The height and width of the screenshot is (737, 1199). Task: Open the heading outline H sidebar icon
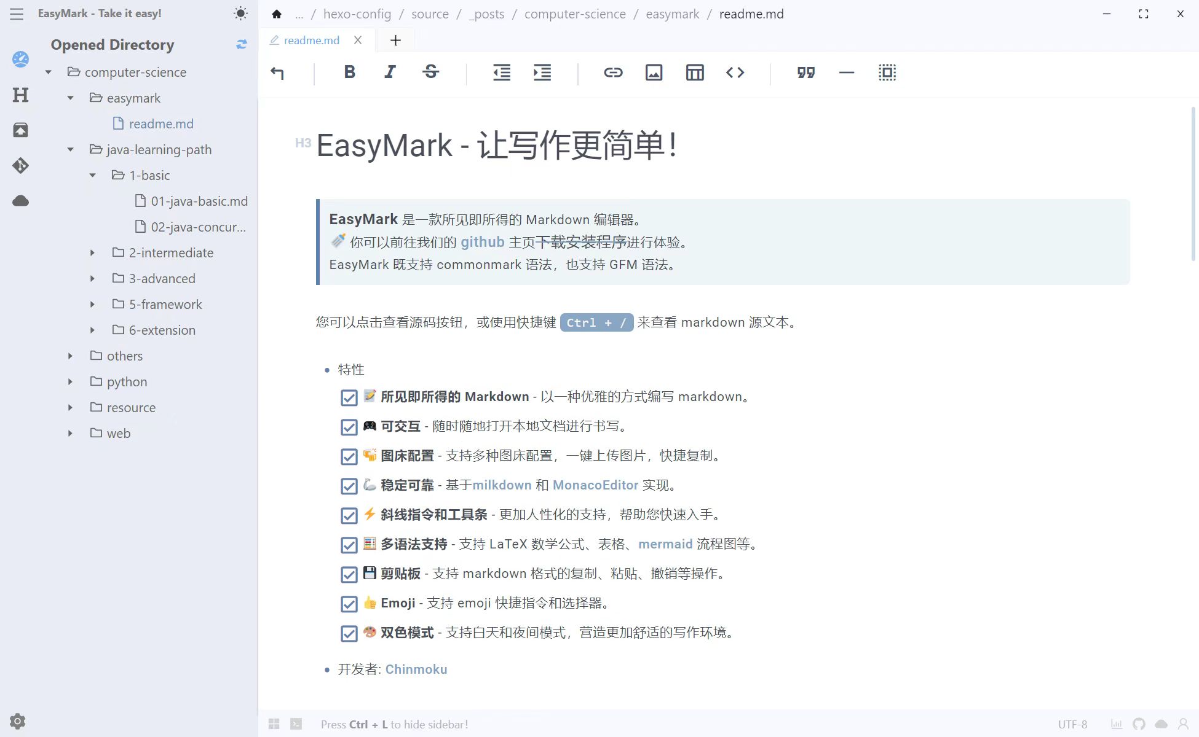tap(20, 95)
